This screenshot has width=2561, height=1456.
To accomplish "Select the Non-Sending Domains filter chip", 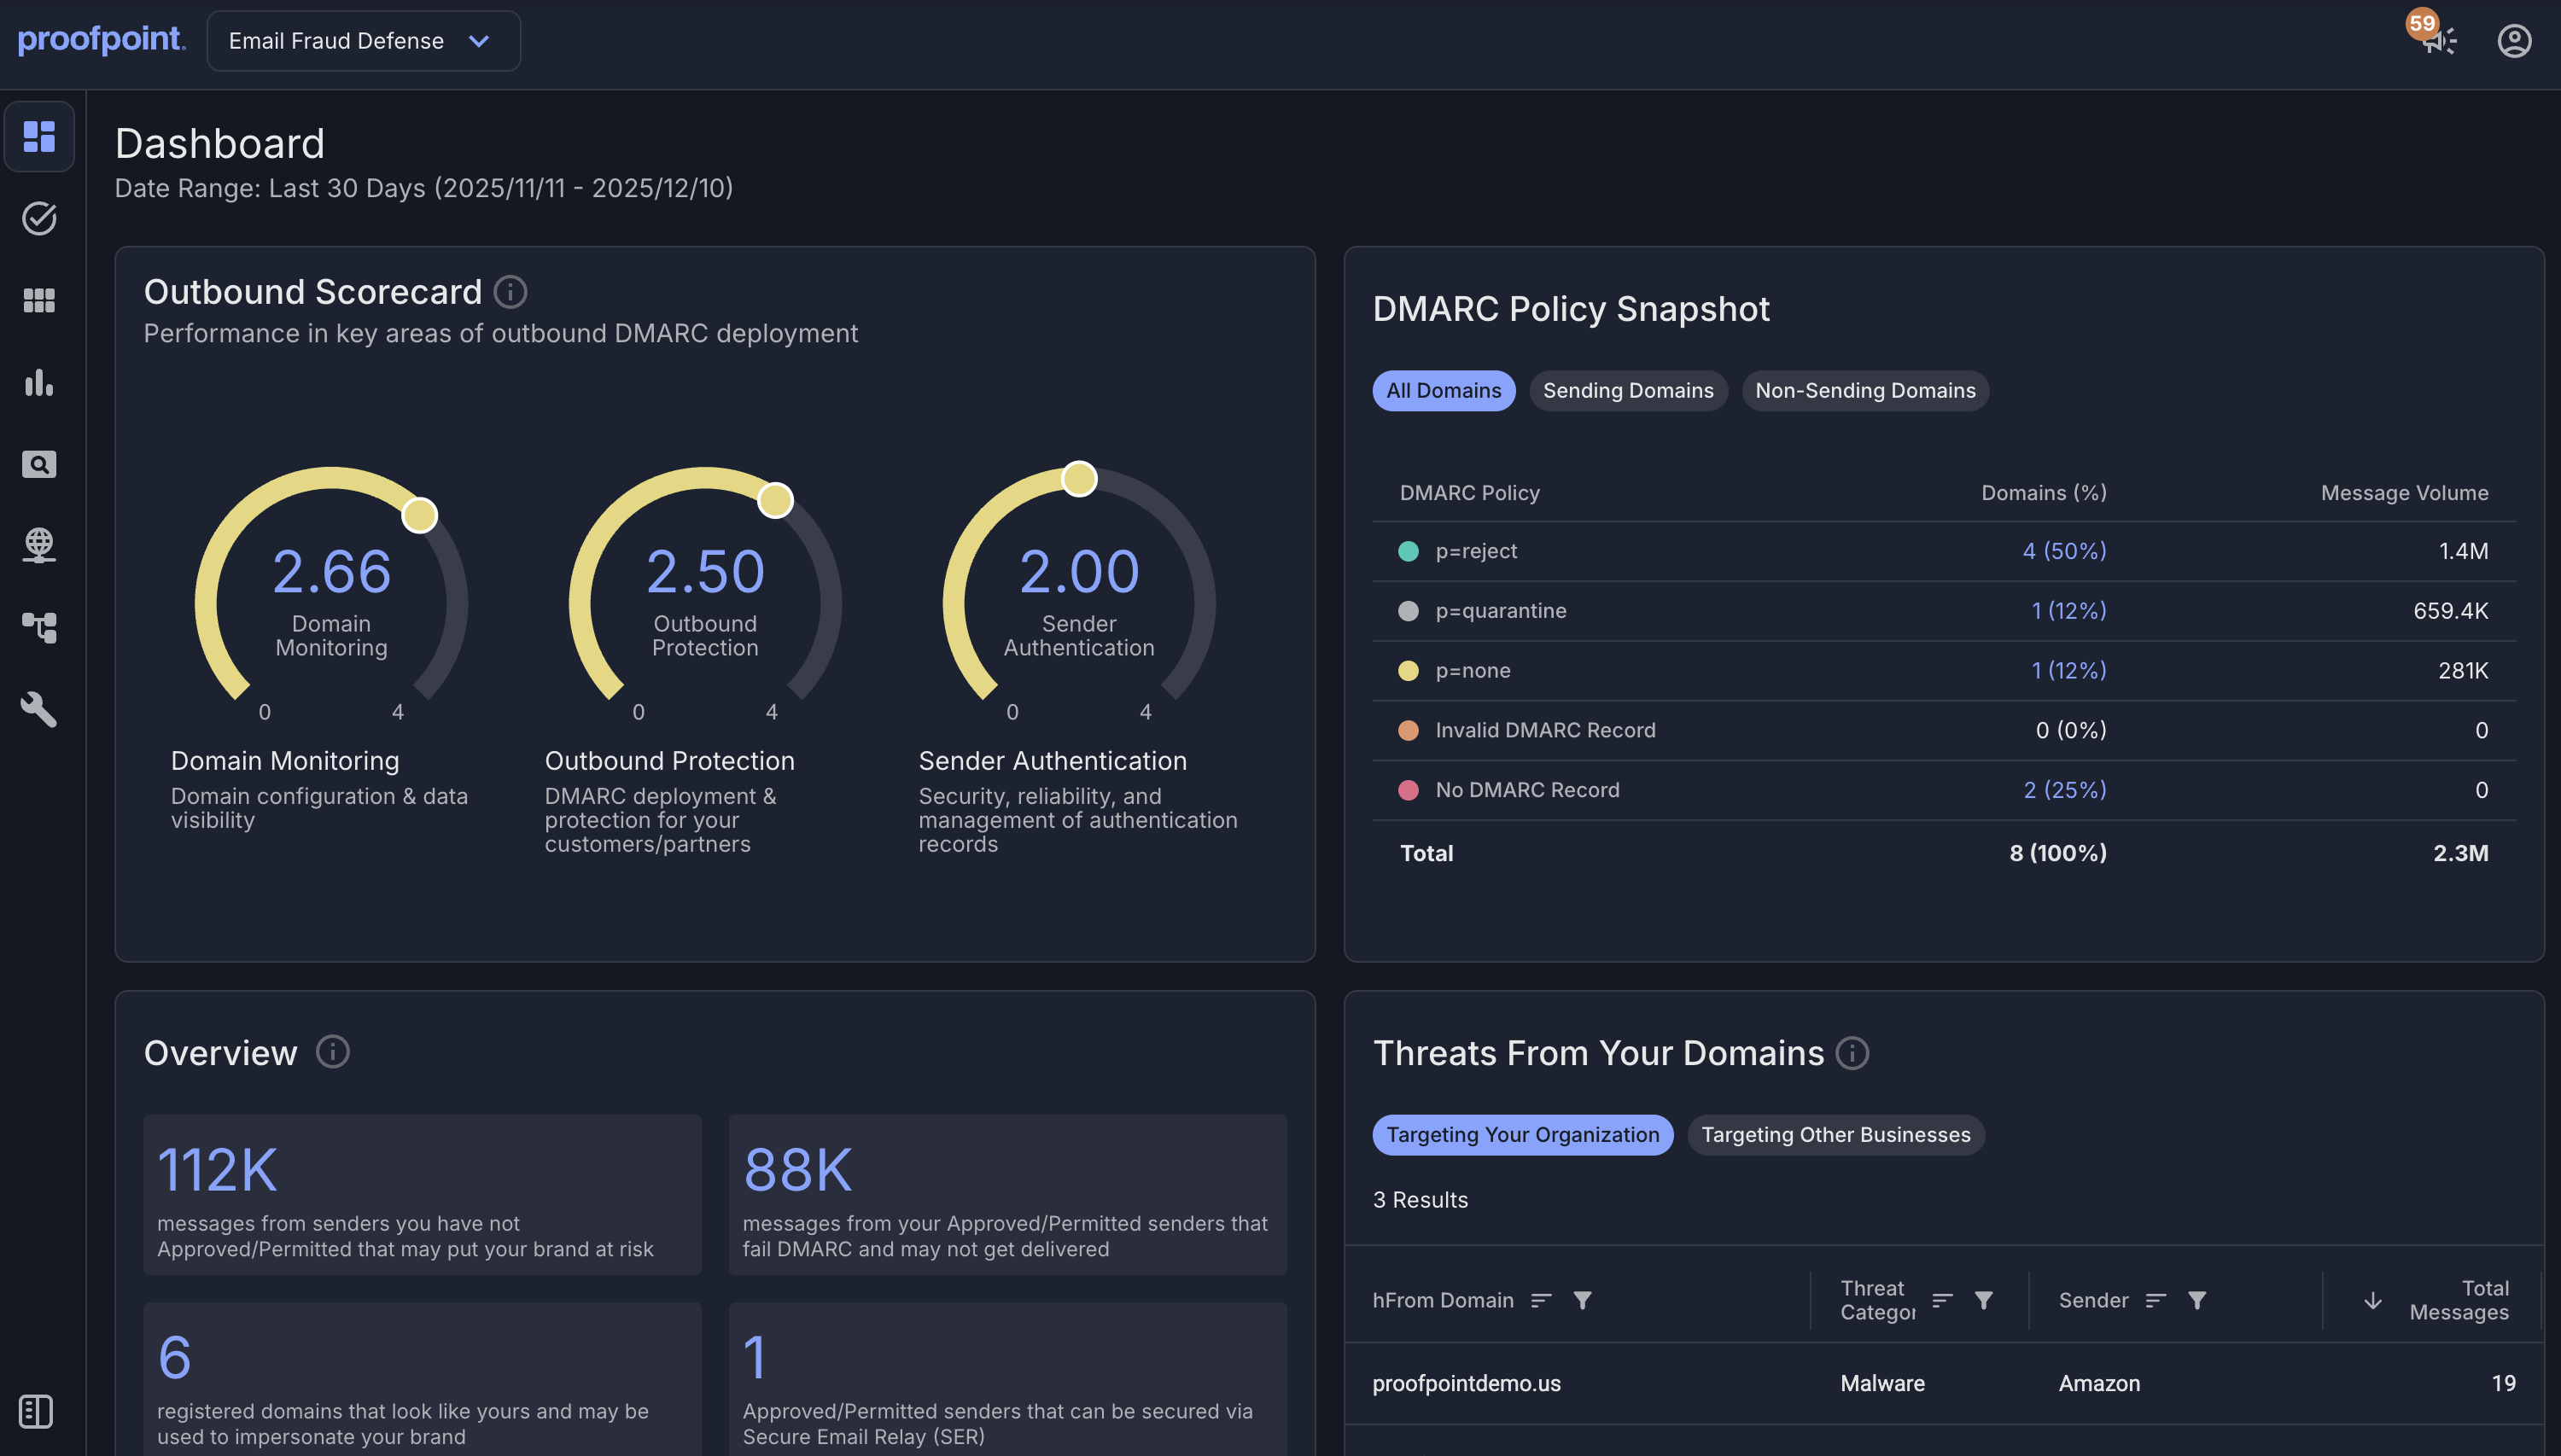I will click(x=1864, y=391).
